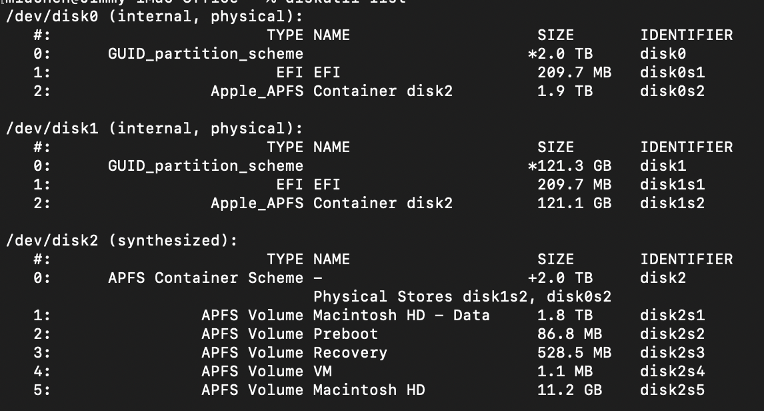Image resolution: width=764 pixels, height=411 pixels.
Task: Click the APFS Container Scheme text
Action: click(x=205, y=278)
